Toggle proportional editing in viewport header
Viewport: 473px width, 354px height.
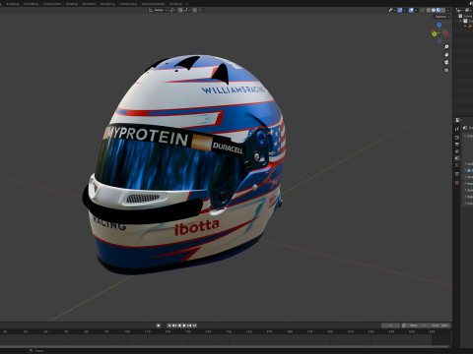pyautogui.click(x=194, y=10)
